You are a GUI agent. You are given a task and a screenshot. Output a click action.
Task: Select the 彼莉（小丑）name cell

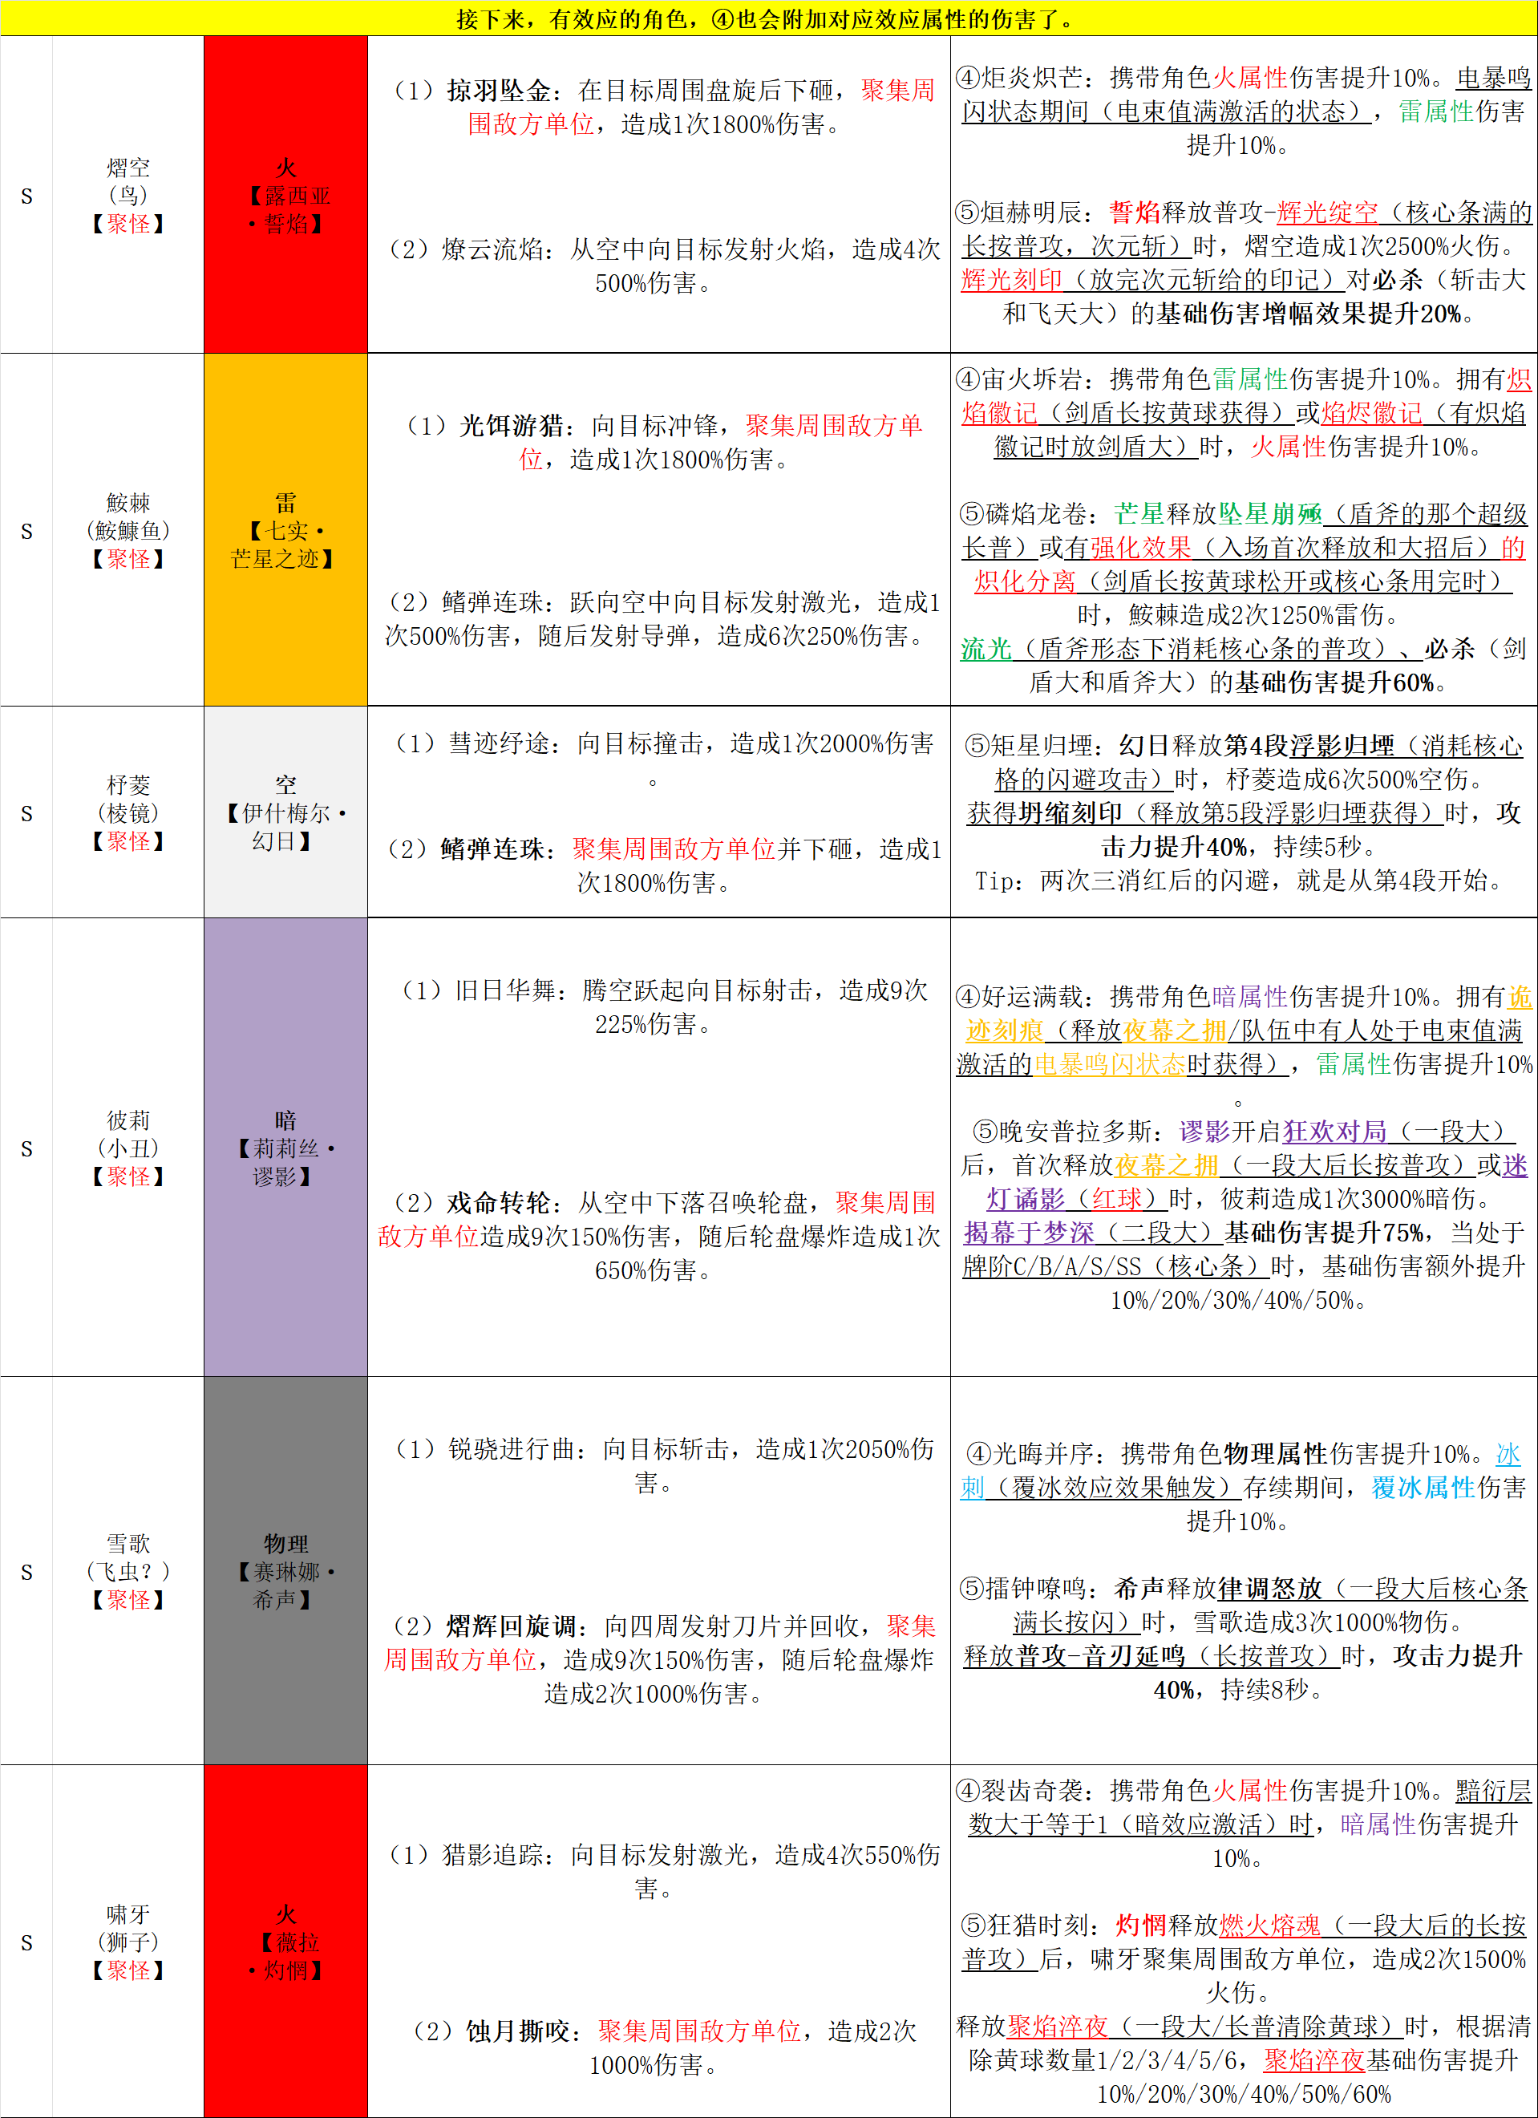[128, 1147]
